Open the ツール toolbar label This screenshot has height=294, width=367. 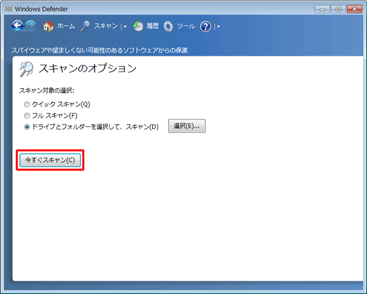[x=186, y=26]
